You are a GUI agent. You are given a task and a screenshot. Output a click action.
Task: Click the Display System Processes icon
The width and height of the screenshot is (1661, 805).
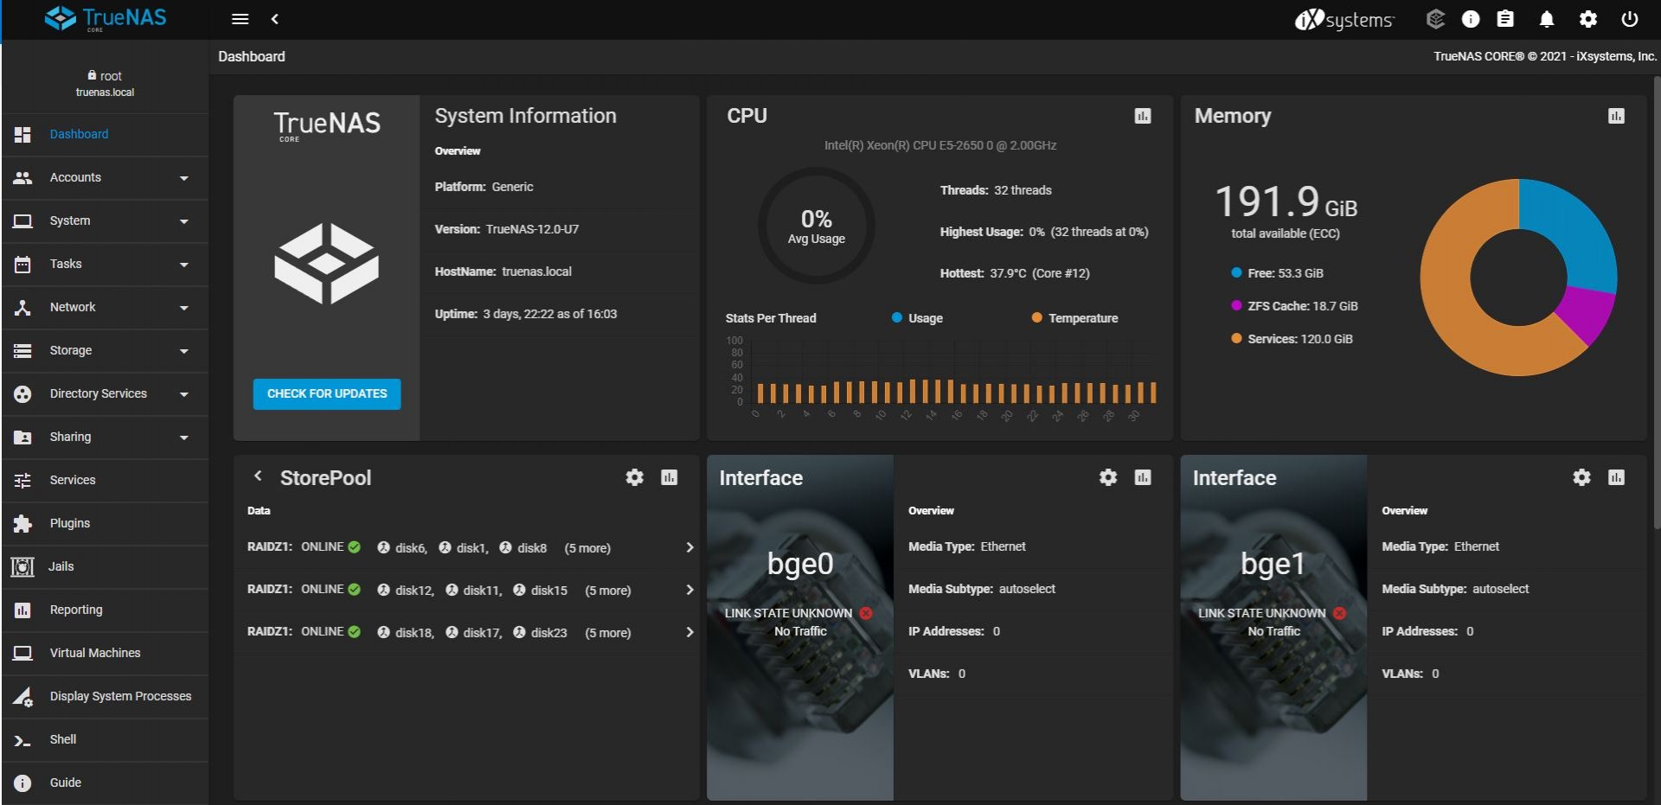(22, 696)
